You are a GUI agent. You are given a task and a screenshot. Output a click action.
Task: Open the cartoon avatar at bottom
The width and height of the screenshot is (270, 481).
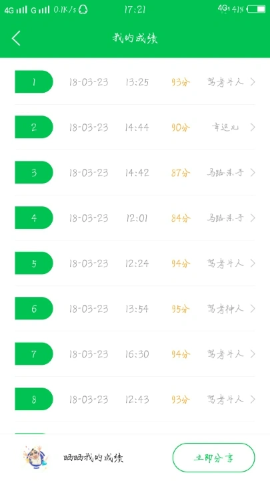pos(35,458)
